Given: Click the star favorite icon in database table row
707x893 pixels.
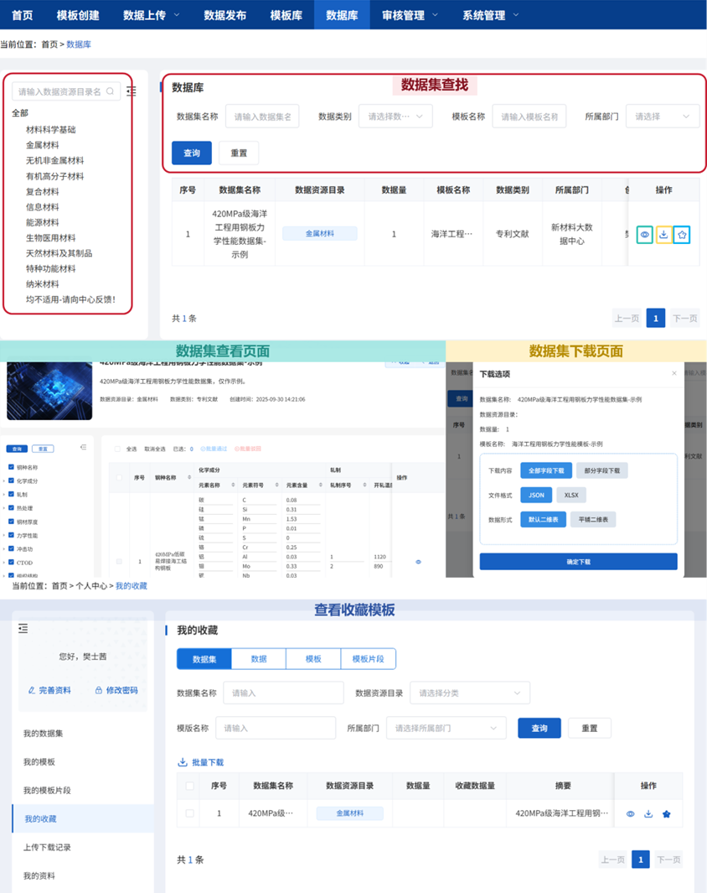Looking at the screenshot, I should [x=682, y=235].
